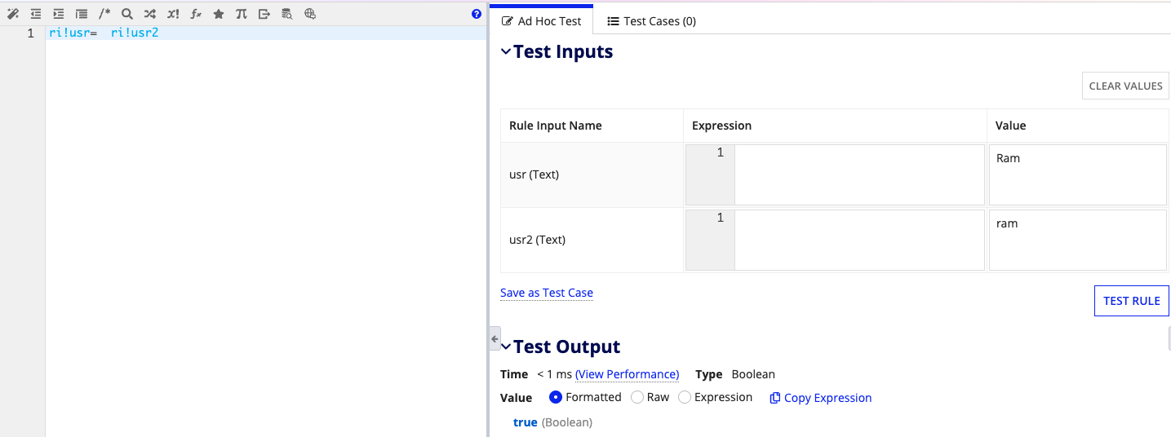This screenshot has height=437, width=1171.
Task: Collapse the Test Output section
Action: tap(506, 347)
